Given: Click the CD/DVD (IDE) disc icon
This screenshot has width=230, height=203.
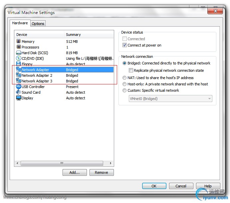Looking at the screenshot, I should click(x=19, y=58).
